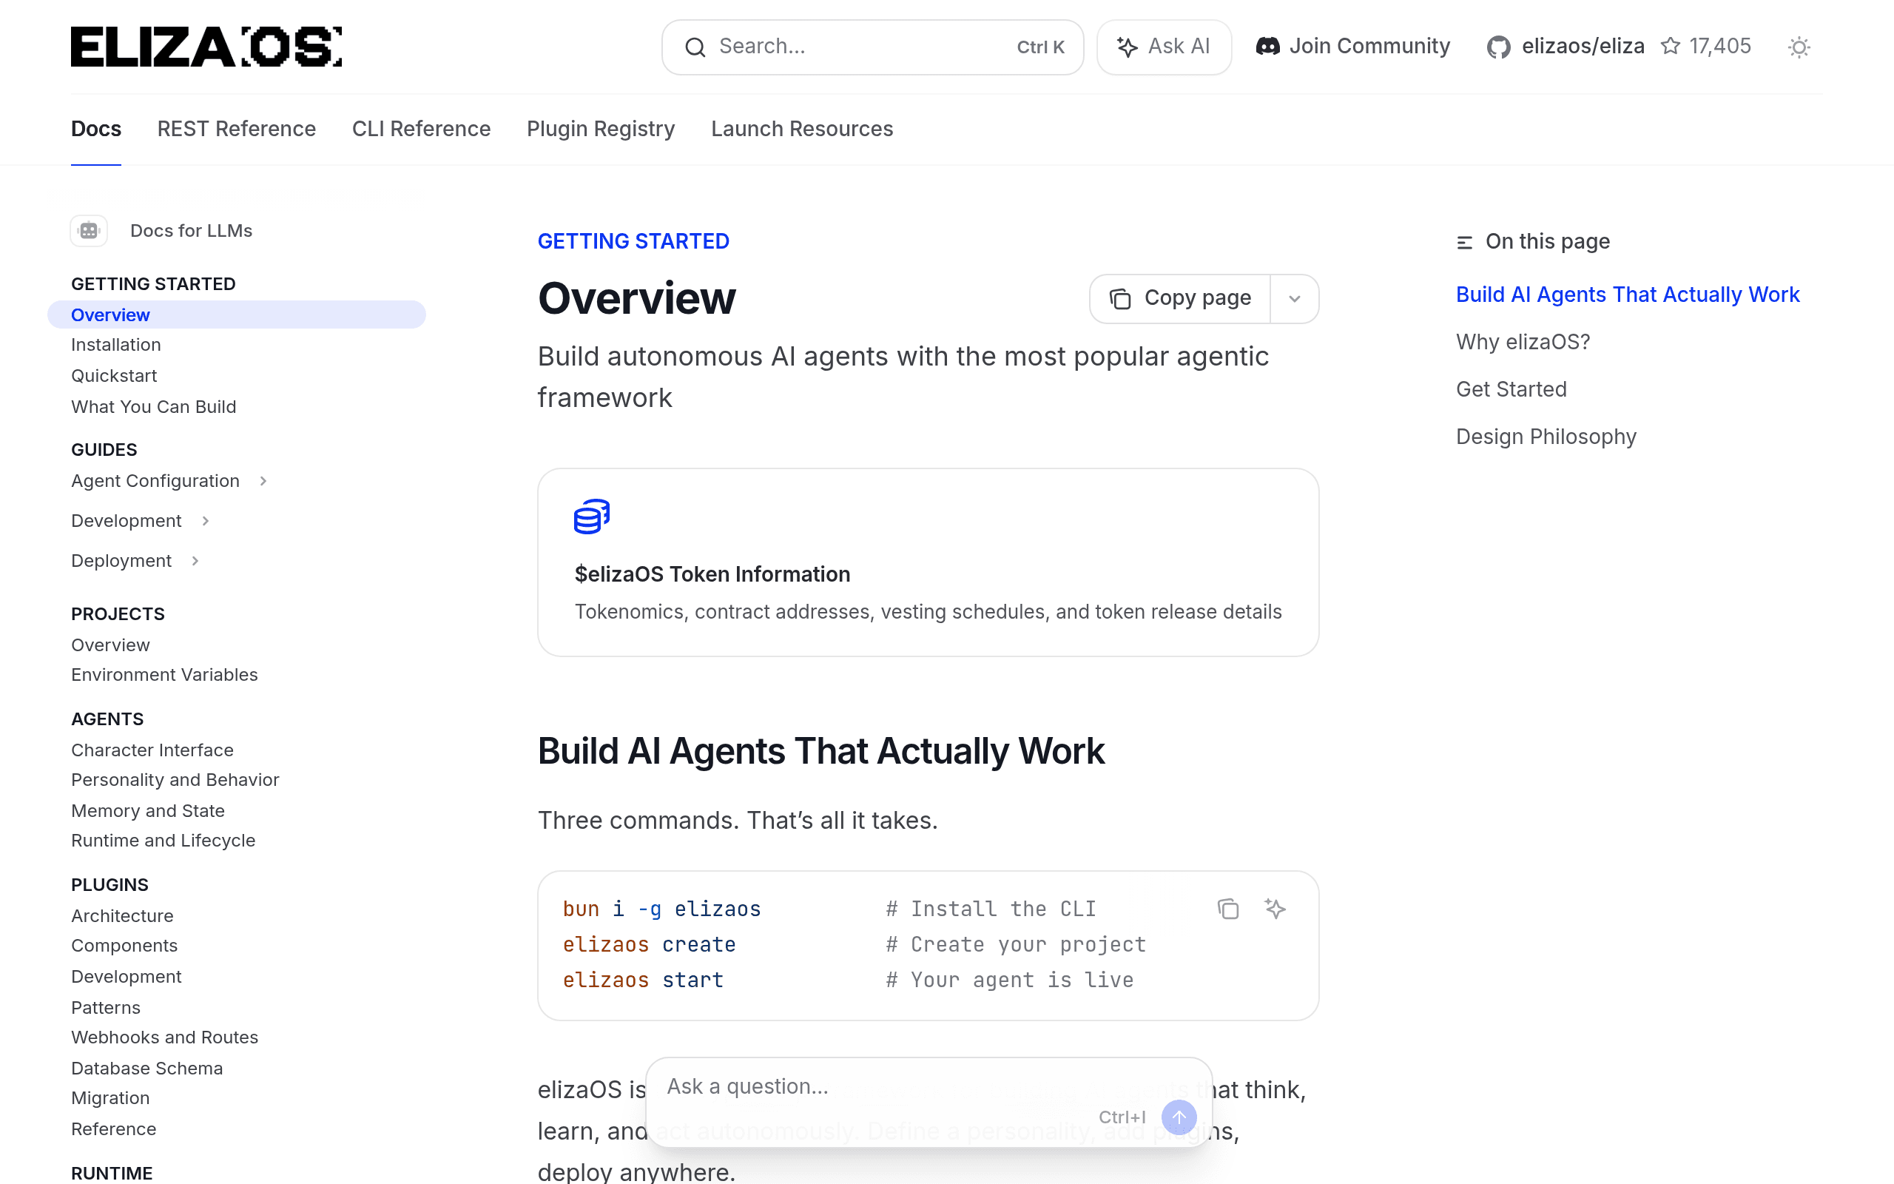The image size is (1894, 1184).
Task: Click the elizaOS logo
Action: [x=206, y=46]
